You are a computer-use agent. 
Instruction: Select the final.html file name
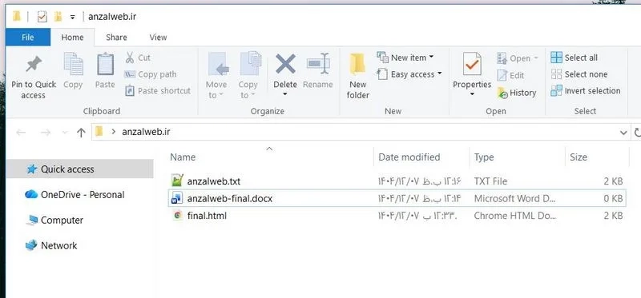pos(207,216)
